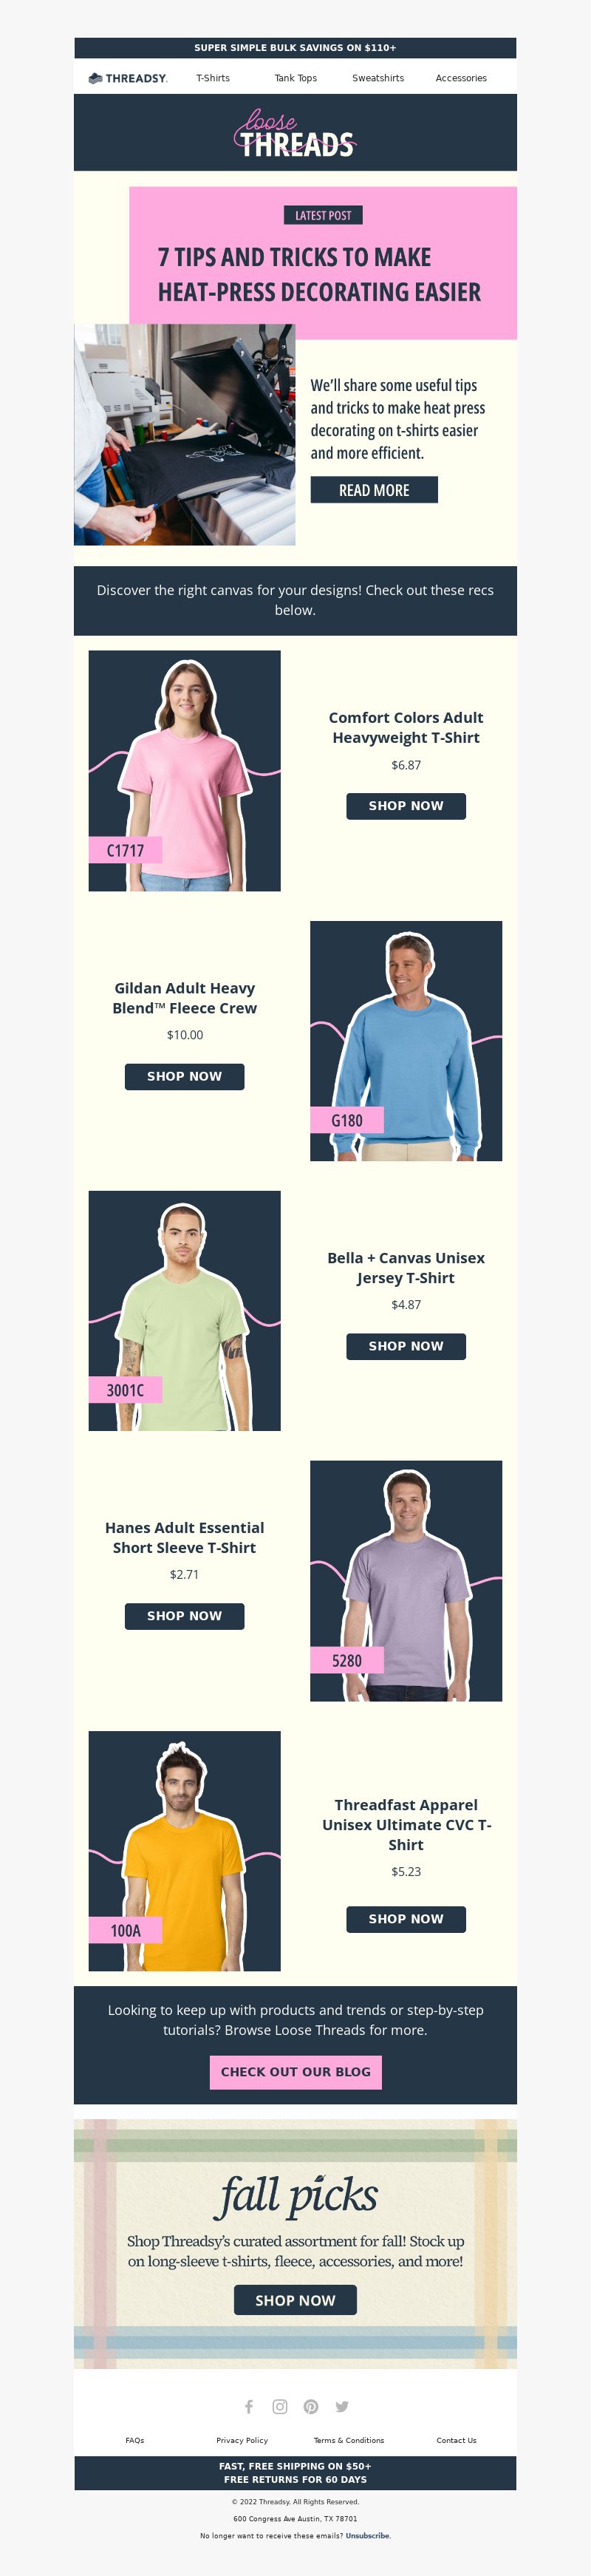Click Shop Now in fall picks banner
This screenshot has height=2576, width=591.
(x=296, y=2300)
